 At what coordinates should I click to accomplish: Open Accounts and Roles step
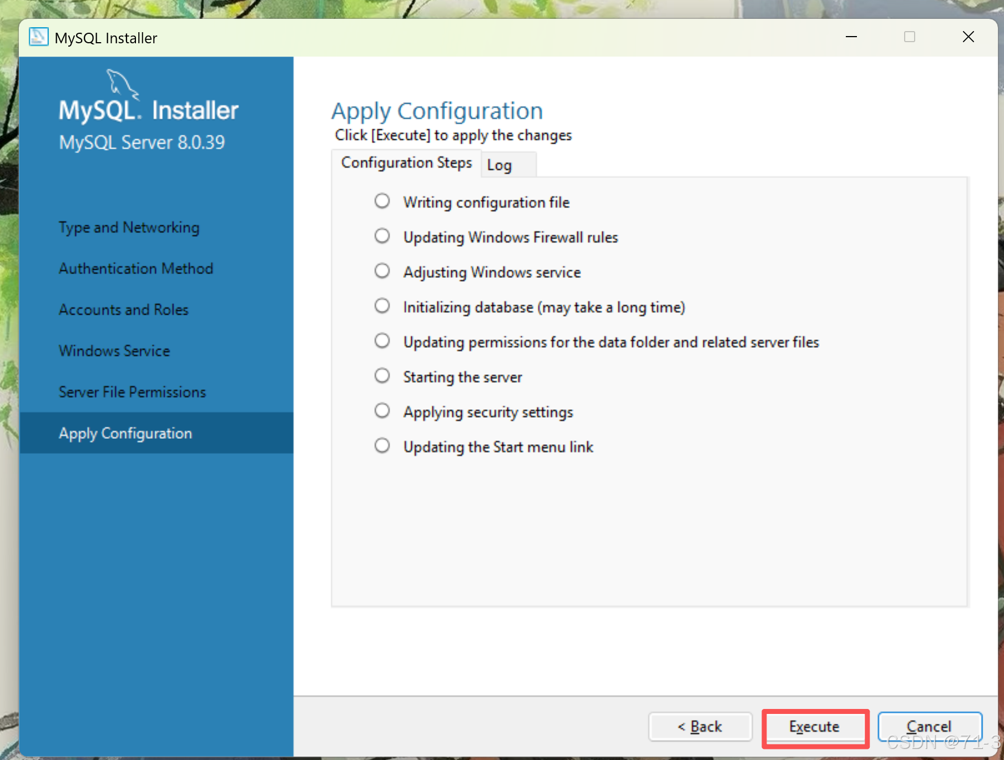tap(124, 310)
